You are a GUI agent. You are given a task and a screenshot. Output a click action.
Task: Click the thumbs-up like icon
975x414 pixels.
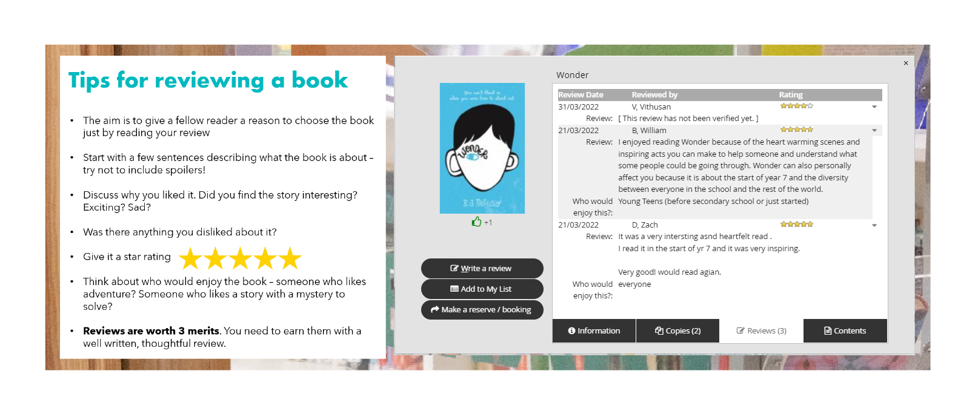tap(476, 222)
